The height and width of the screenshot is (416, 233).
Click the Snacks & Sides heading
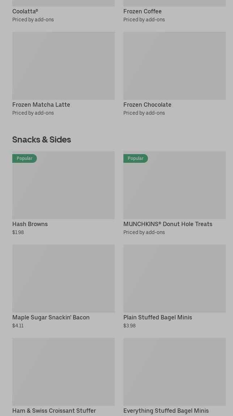point(42,140)
